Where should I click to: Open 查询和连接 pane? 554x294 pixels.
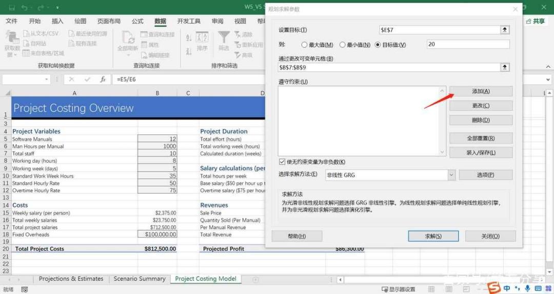157,34
